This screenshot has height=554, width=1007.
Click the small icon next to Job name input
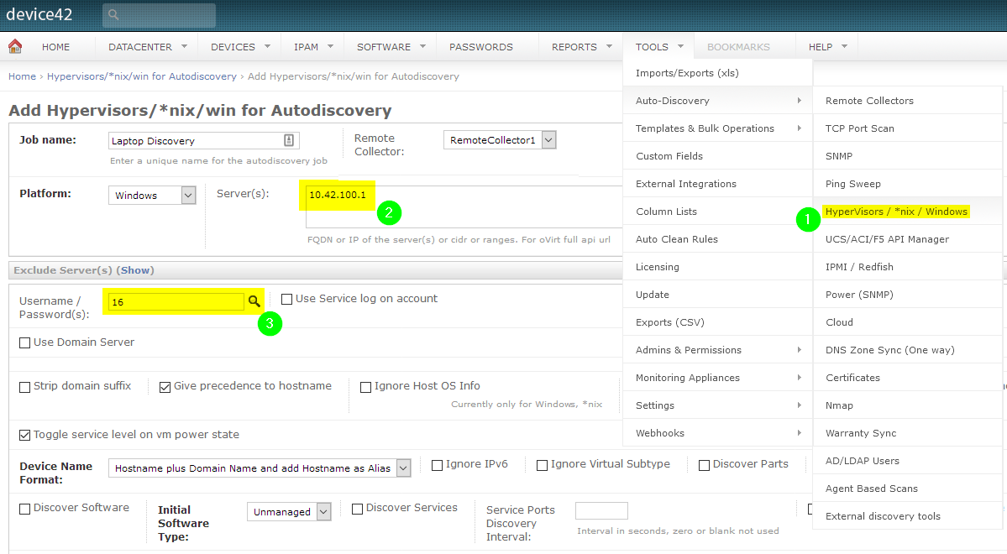(x=290, y=139)
